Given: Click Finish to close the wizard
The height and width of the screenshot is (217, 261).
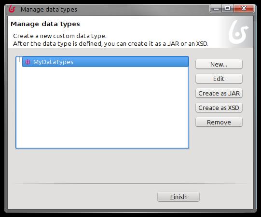Looking at the screenshot, I should point(179,197).
